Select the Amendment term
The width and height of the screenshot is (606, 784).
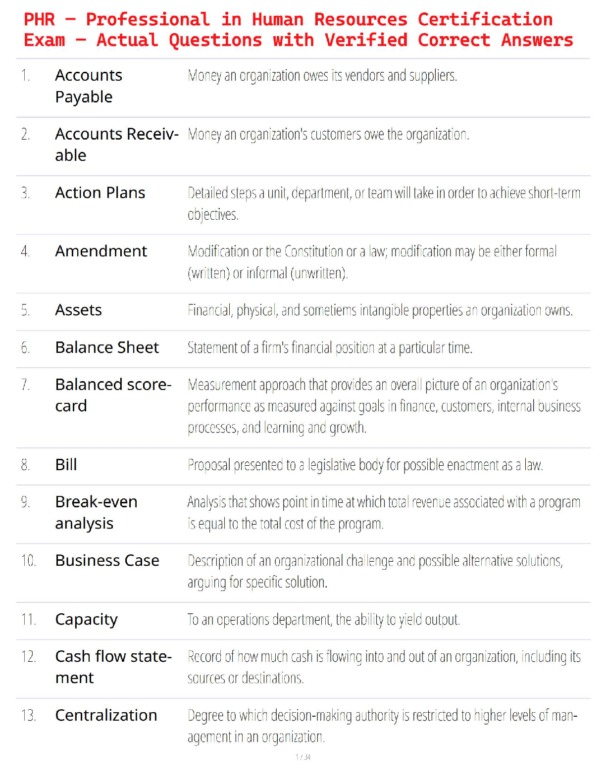(x=101, y=251)
